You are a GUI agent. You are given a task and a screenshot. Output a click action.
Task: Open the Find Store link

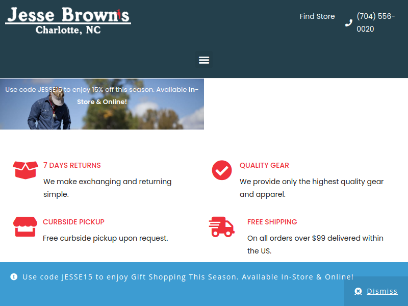pos(317,16)
